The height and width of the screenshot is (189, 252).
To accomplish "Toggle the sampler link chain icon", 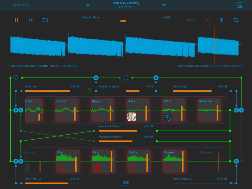I will [191, 20].
